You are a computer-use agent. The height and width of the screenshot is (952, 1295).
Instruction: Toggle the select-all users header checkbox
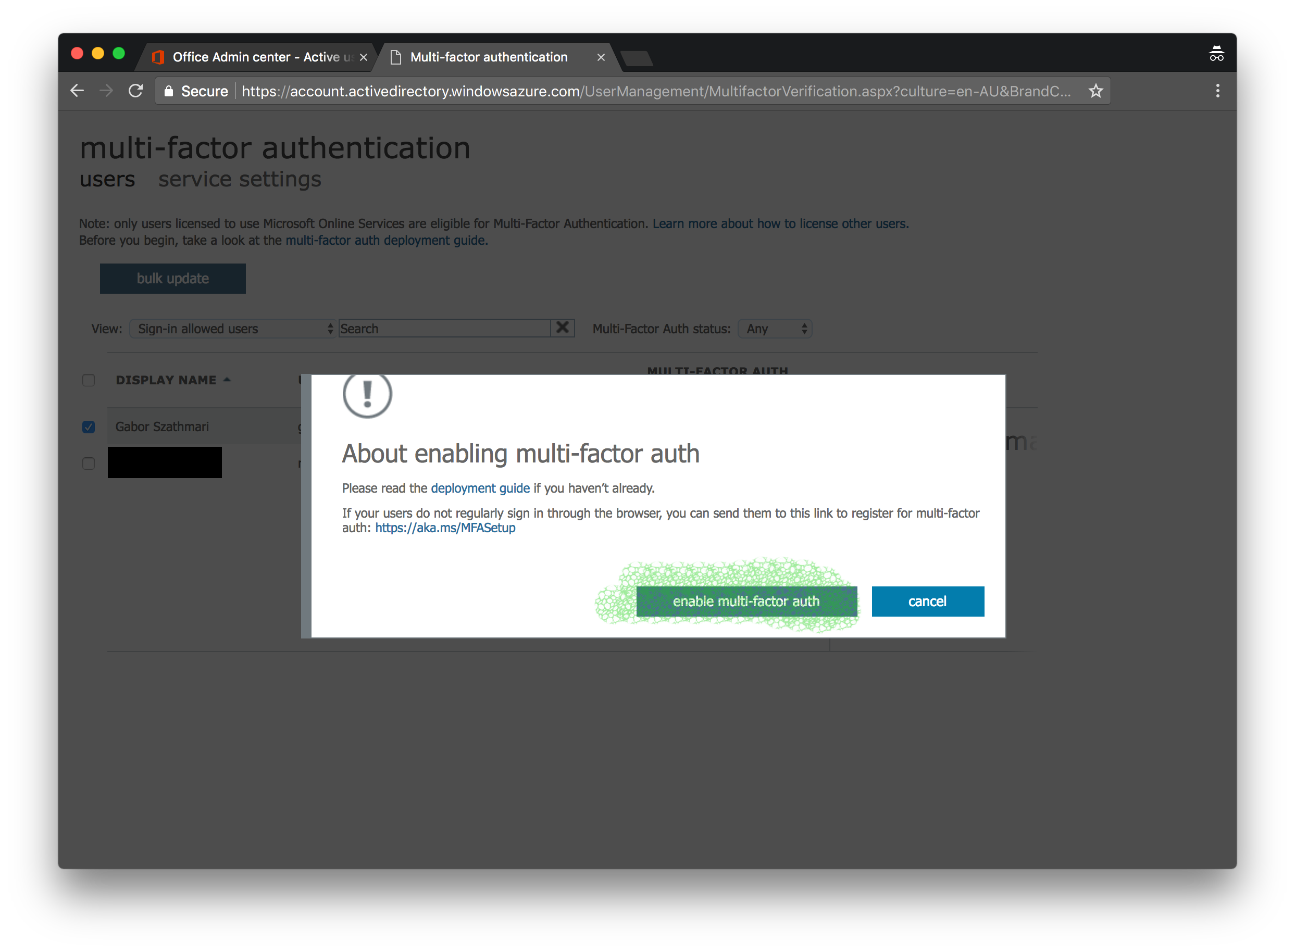click(89, 380)
